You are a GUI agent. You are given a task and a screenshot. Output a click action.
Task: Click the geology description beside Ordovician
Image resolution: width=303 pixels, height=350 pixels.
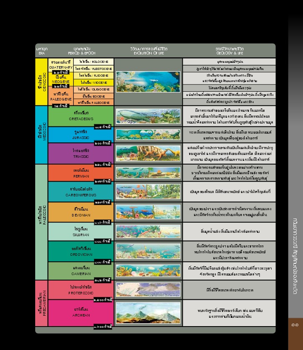pyautogui.click(x=229, y=251)
